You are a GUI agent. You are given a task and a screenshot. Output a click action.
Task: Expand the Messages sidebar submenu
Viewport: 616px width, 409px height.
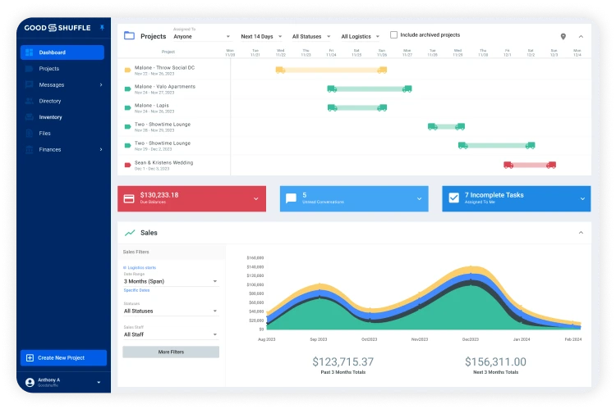click(101, 84)
